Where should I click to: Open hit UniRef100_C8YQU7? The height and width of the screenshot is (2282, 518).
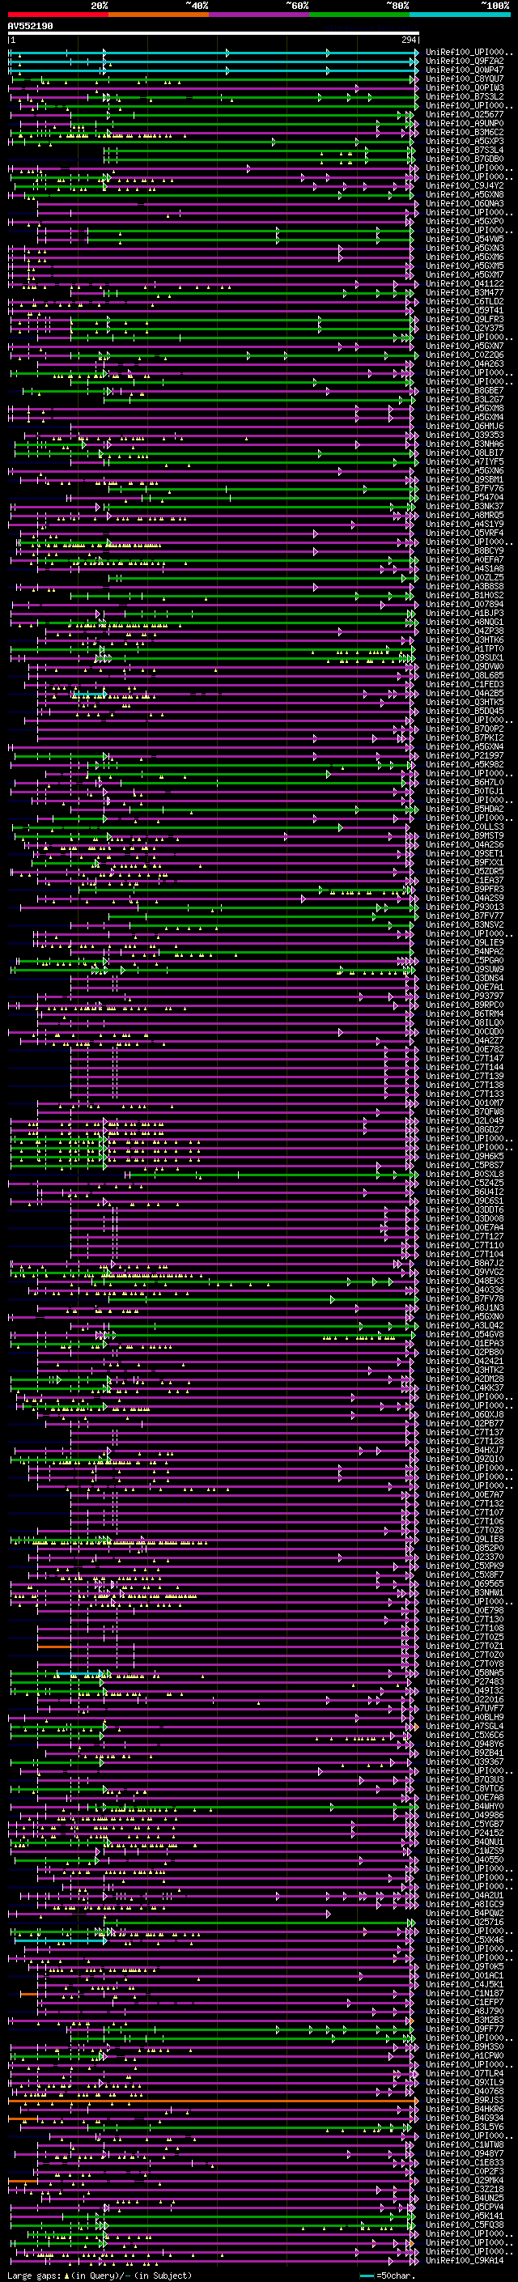point(465,79)
